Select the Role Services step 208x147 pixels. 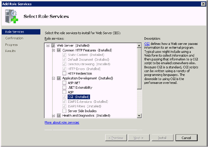click(21, 32)
